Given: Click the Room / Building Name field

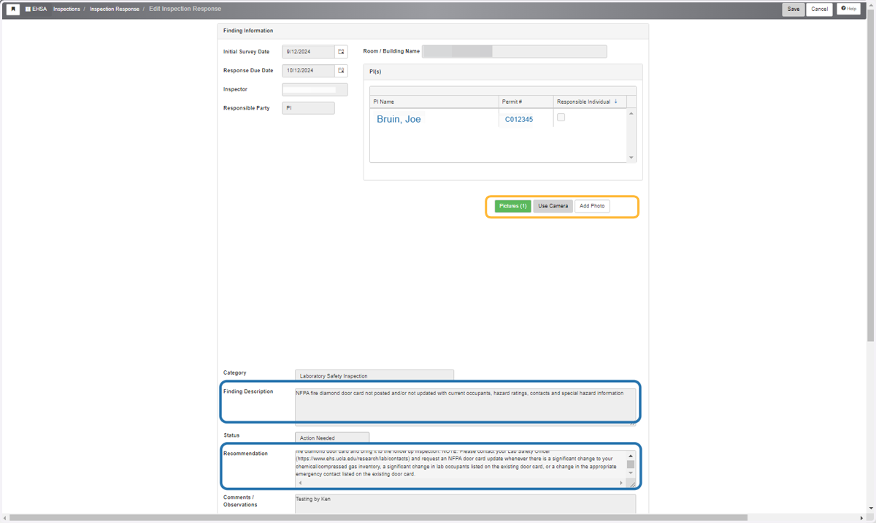Looking at the screenshot, I should tap(514, 51).
